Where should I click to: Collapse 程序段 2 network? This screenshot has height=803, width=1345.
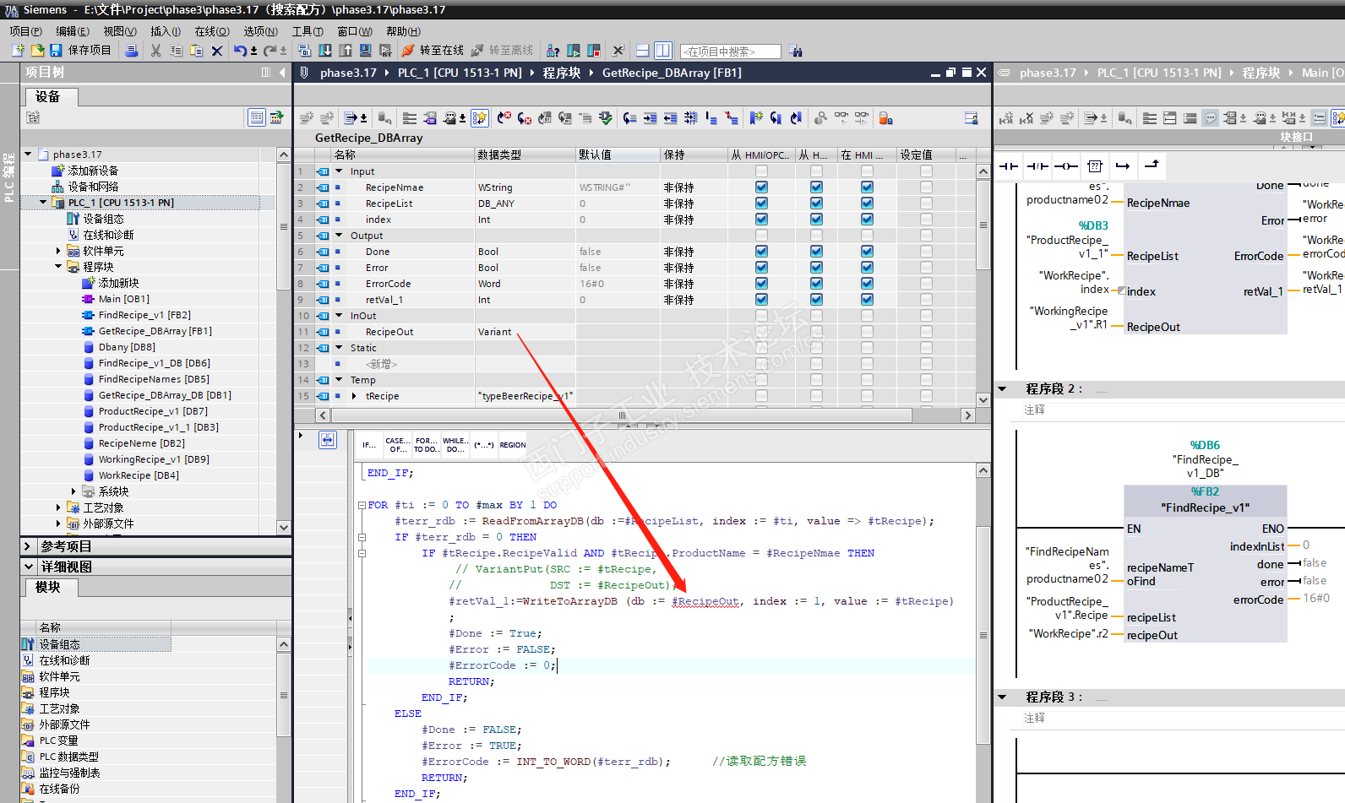coord(1003,389)
